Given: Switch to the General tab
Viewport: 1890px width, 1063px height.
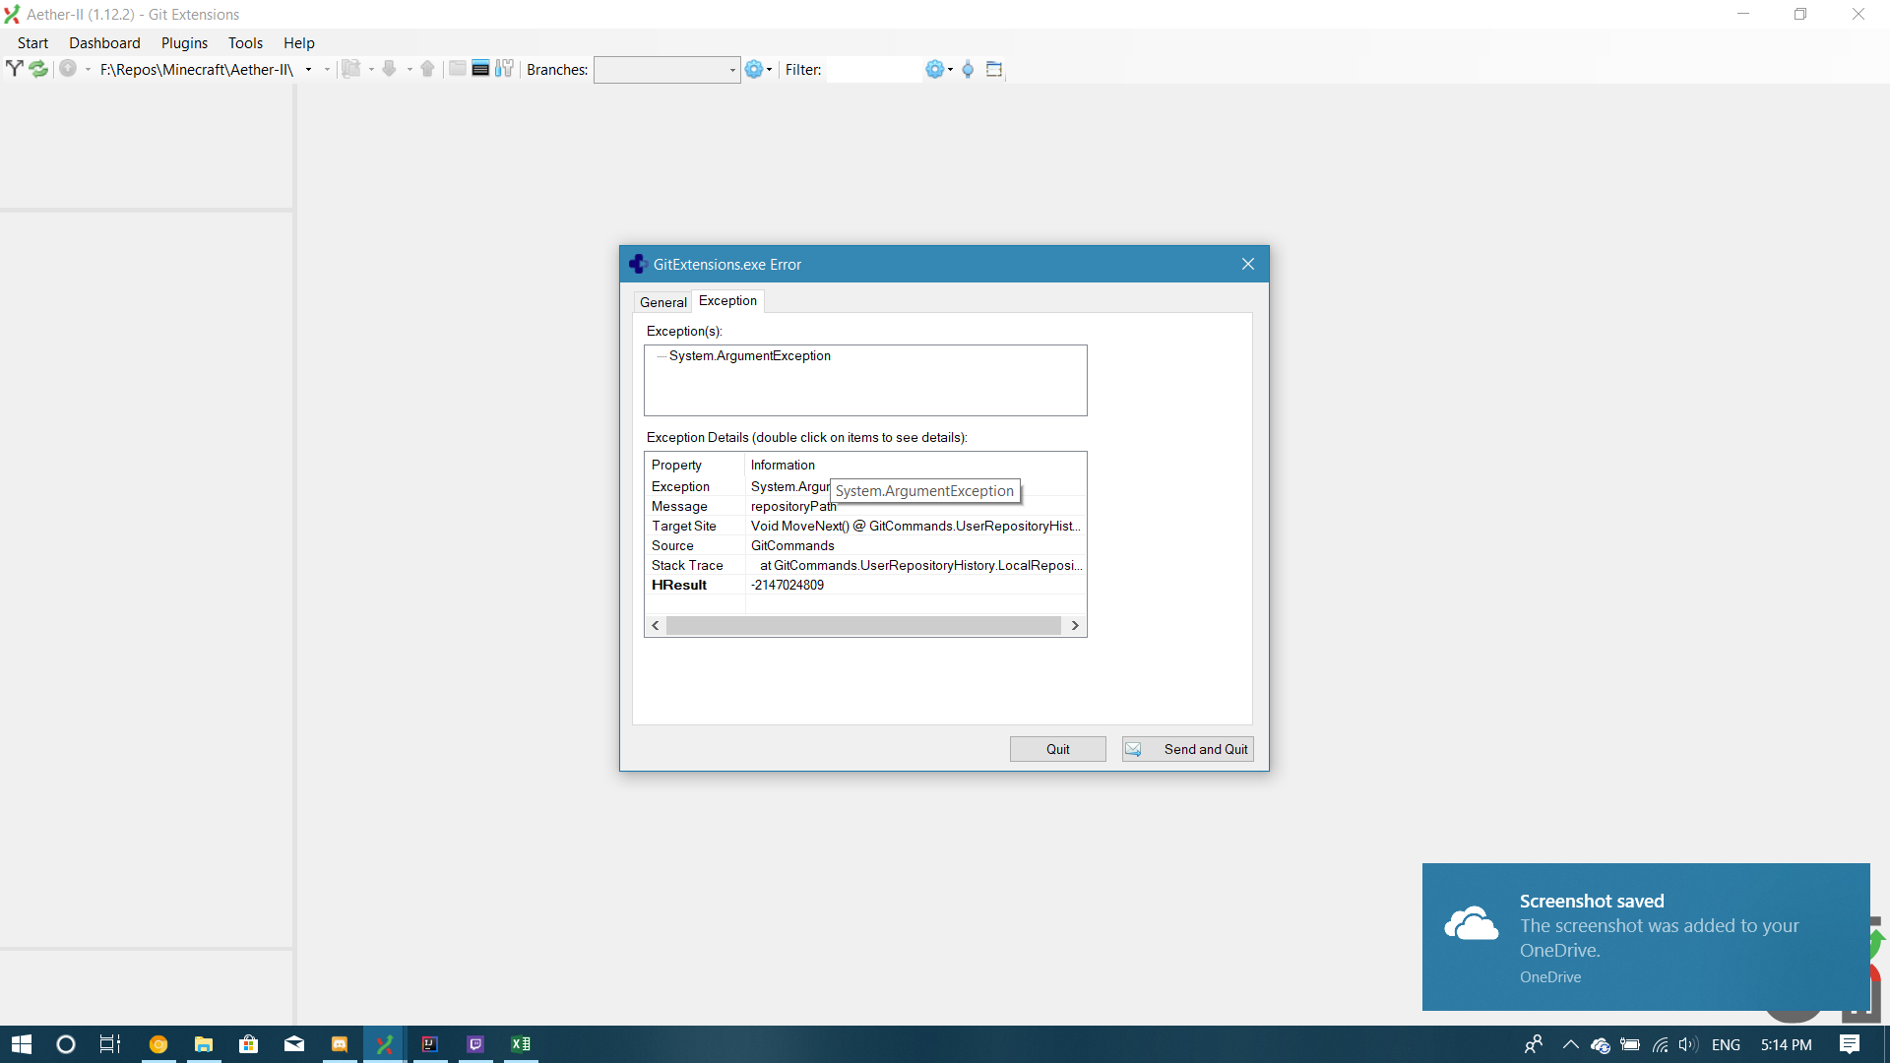Looking at the screenshot, I should [x=662, y=301].
